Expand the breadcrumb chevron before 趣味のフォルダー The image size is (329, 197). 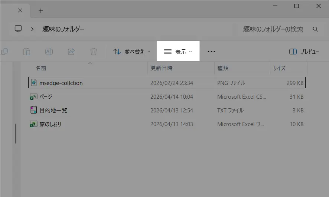coord(33,29)
